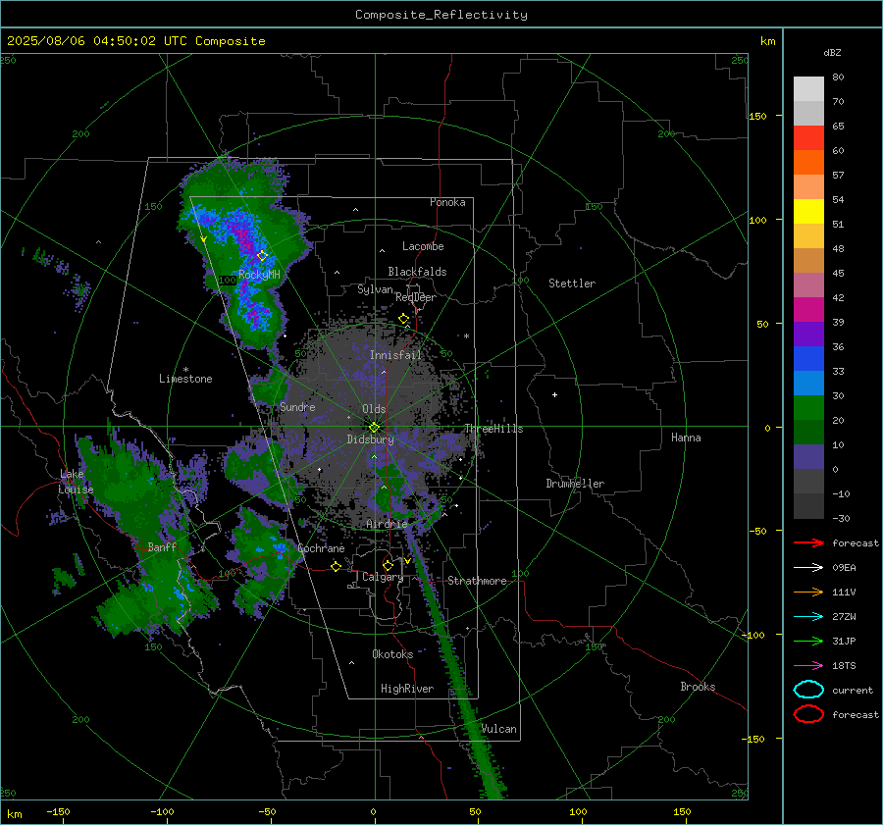Click the 2025/08/06 04:50:02 UTC timestamp
Image resolution: width=883 pixels, height=825 pixels.
pyautogui.click(x=97, y=41)
